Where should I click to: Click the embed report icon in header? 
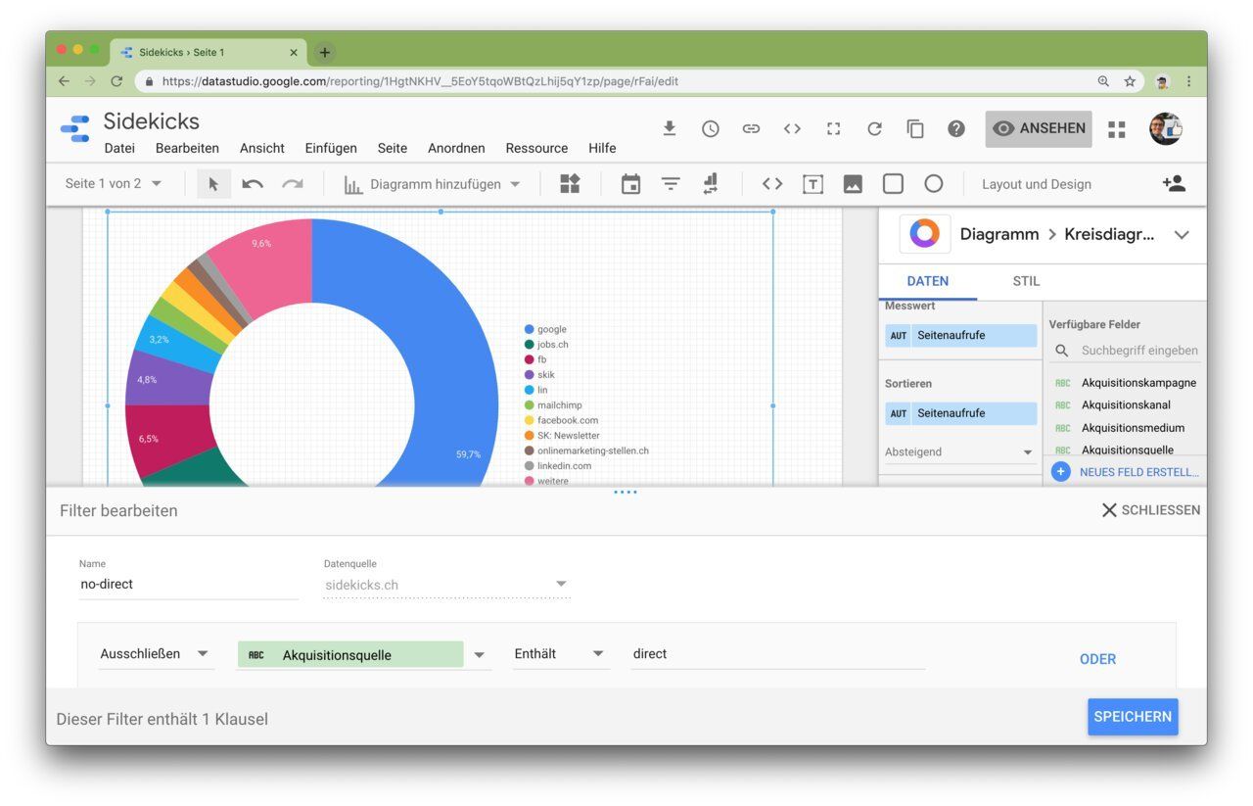pyautogui.click(x=792, y=128)
